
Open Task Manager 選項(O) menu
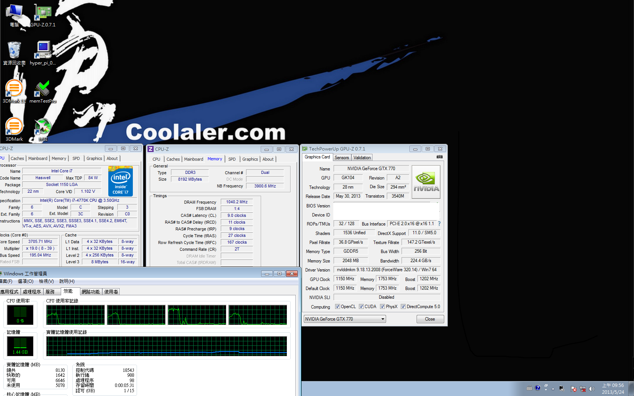click(26, 281)
